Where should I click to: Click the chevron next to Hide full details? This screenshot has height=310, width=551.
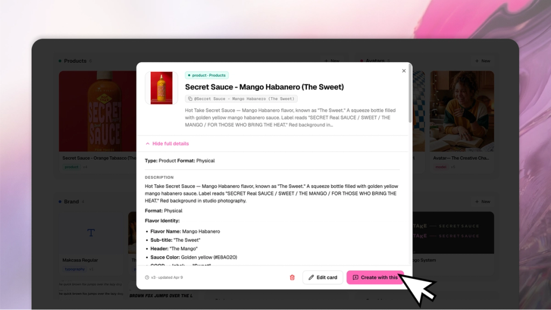(x=147, y=143)
